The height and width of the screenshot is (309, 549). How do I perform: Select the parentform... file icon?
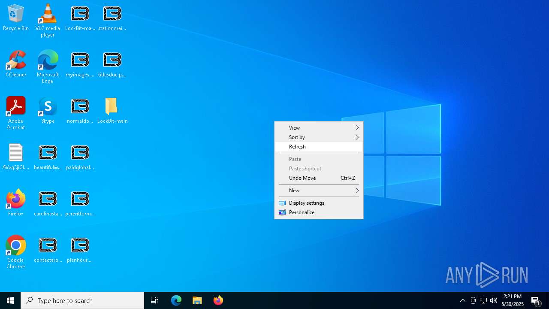pos(80,203)
